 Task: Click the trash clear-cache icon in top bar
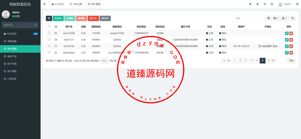pos(257,4)
